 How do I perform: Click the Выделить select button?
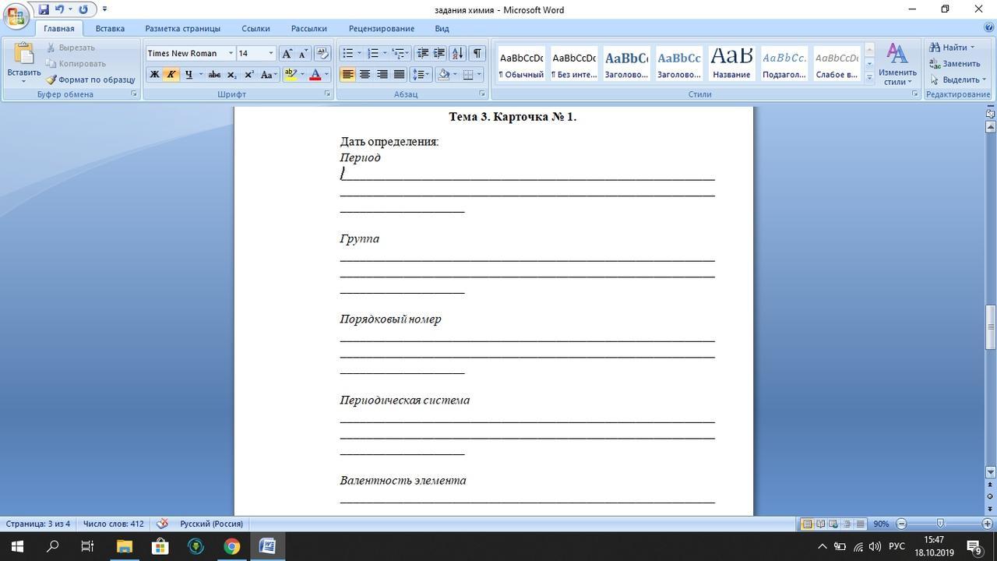pos(957,79)
